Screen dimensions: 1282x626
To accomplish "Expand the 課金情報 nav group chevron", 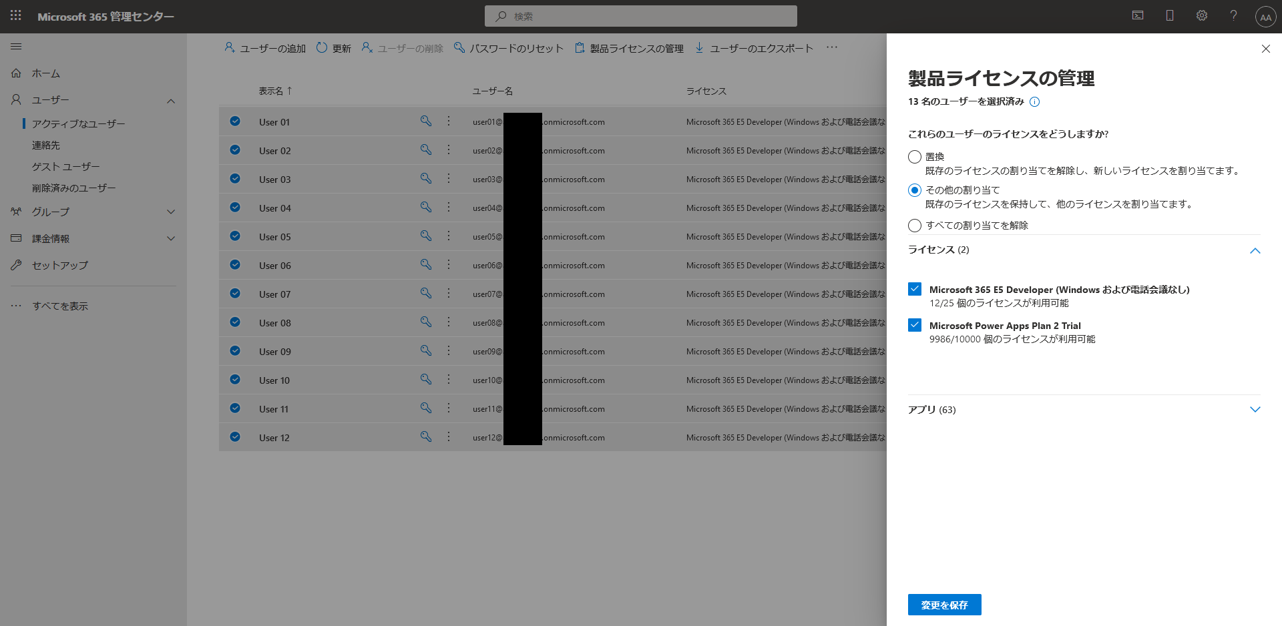I will pos(171,238).
